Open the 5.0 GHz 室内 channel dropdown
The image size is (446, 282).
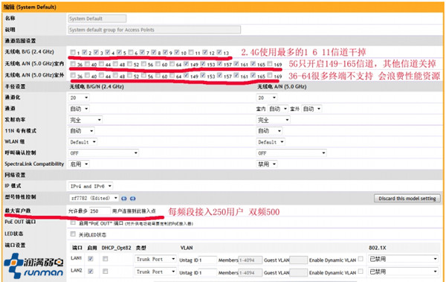coord(277,109)
